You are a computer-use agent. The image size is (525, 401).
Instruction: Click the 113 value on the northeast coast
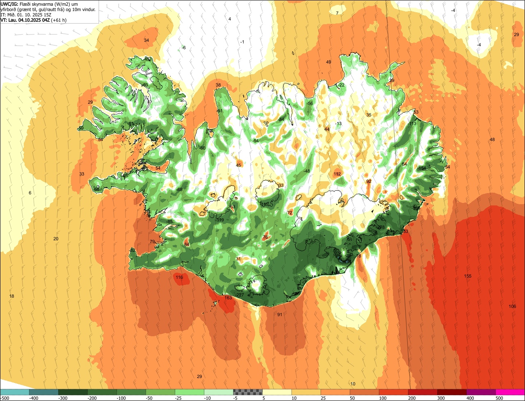(413, 123)
